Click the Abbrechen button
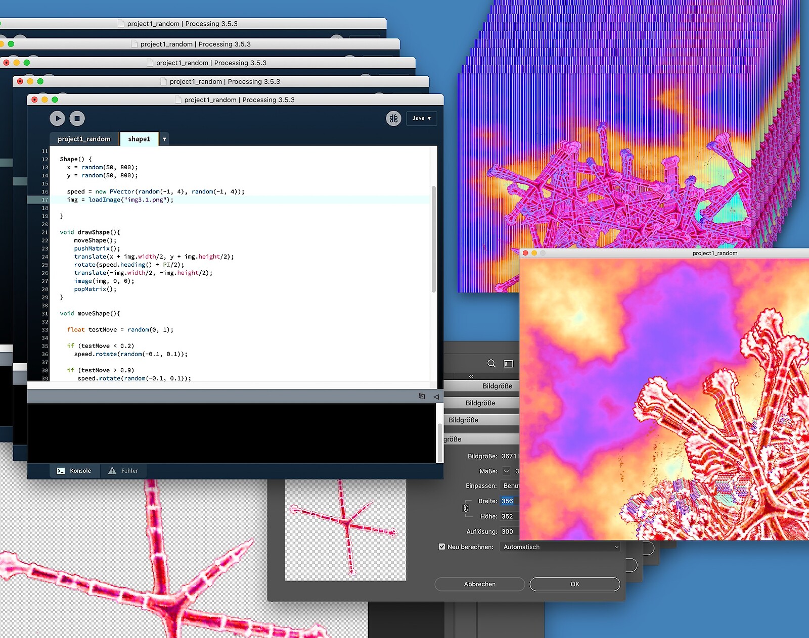Viewport: 809px width, 638px height. [479, 584]
